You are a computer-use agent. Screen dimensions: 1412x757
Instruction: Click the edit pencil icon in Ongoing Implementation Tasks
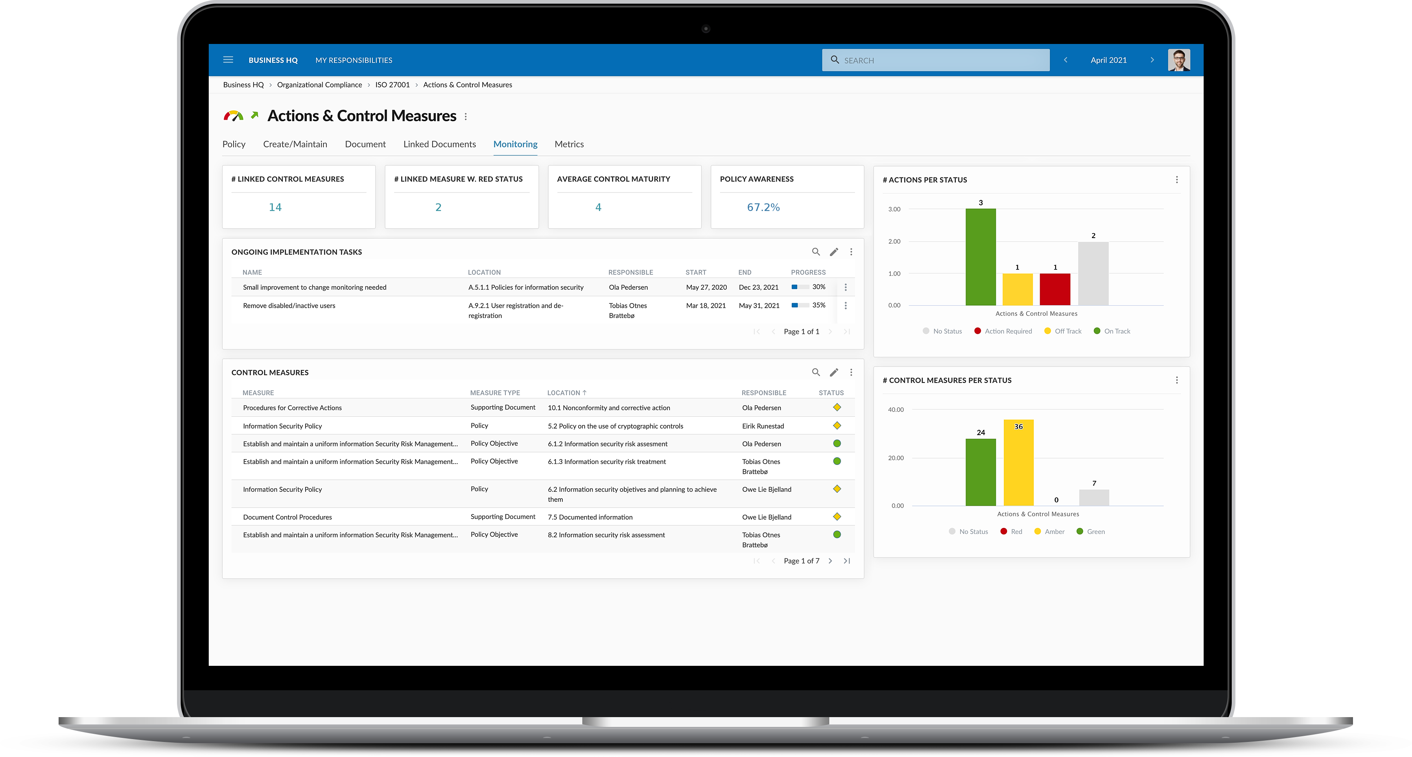click(834, 252)
